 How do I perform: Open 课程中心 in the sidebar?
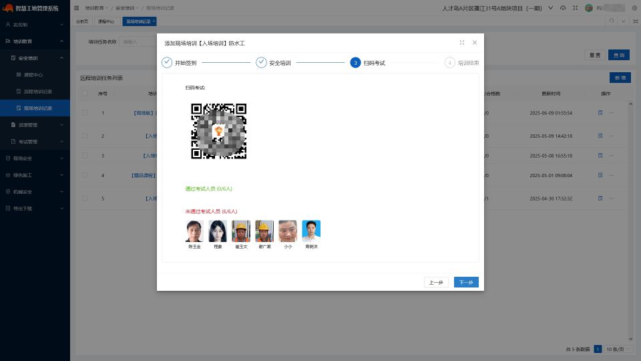pos(35,75)
